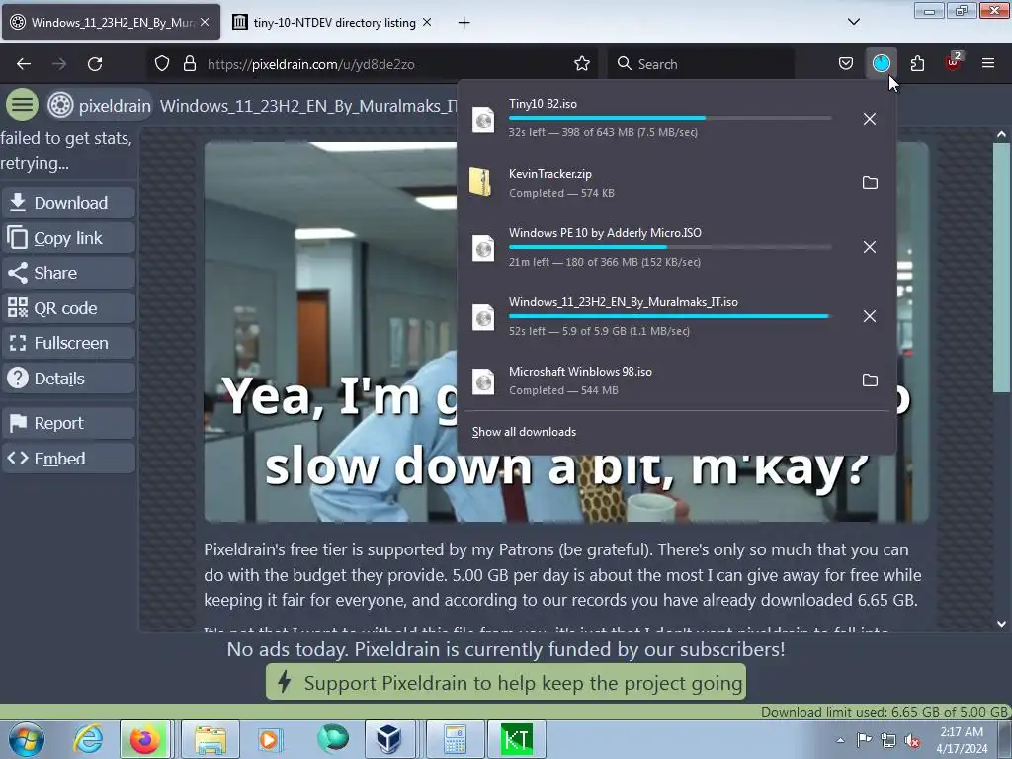Toggle the downloads panel button
The image size is (1012, 759).
(881, 64)
